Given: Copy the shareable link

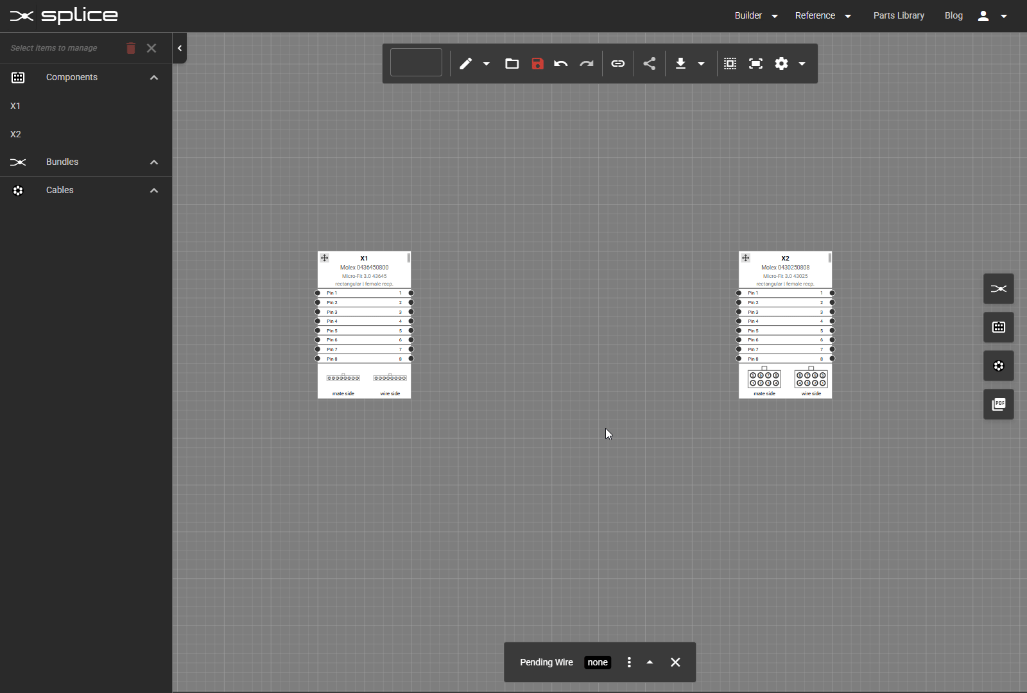Looking at the screenshot, I should pyautogui.click(x=617, y=64).
